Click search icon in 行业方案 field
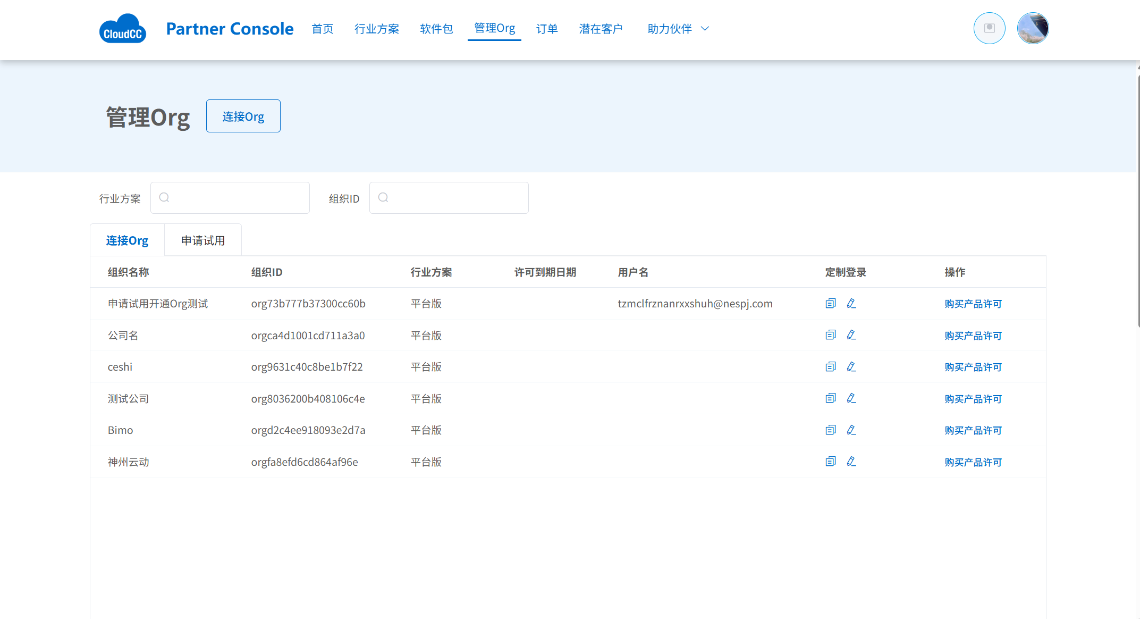The height and width of the screenshot is (619, 1140). (164, 198)
